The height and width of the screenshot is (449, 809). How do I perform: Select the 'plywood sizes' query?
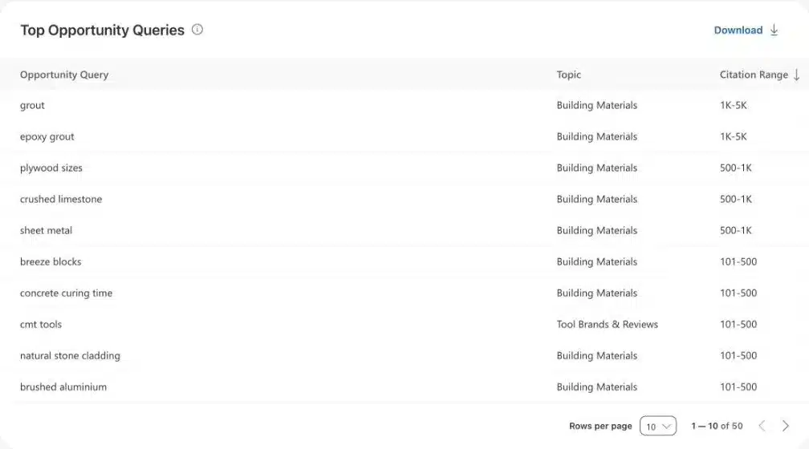[x=51, y=168]
